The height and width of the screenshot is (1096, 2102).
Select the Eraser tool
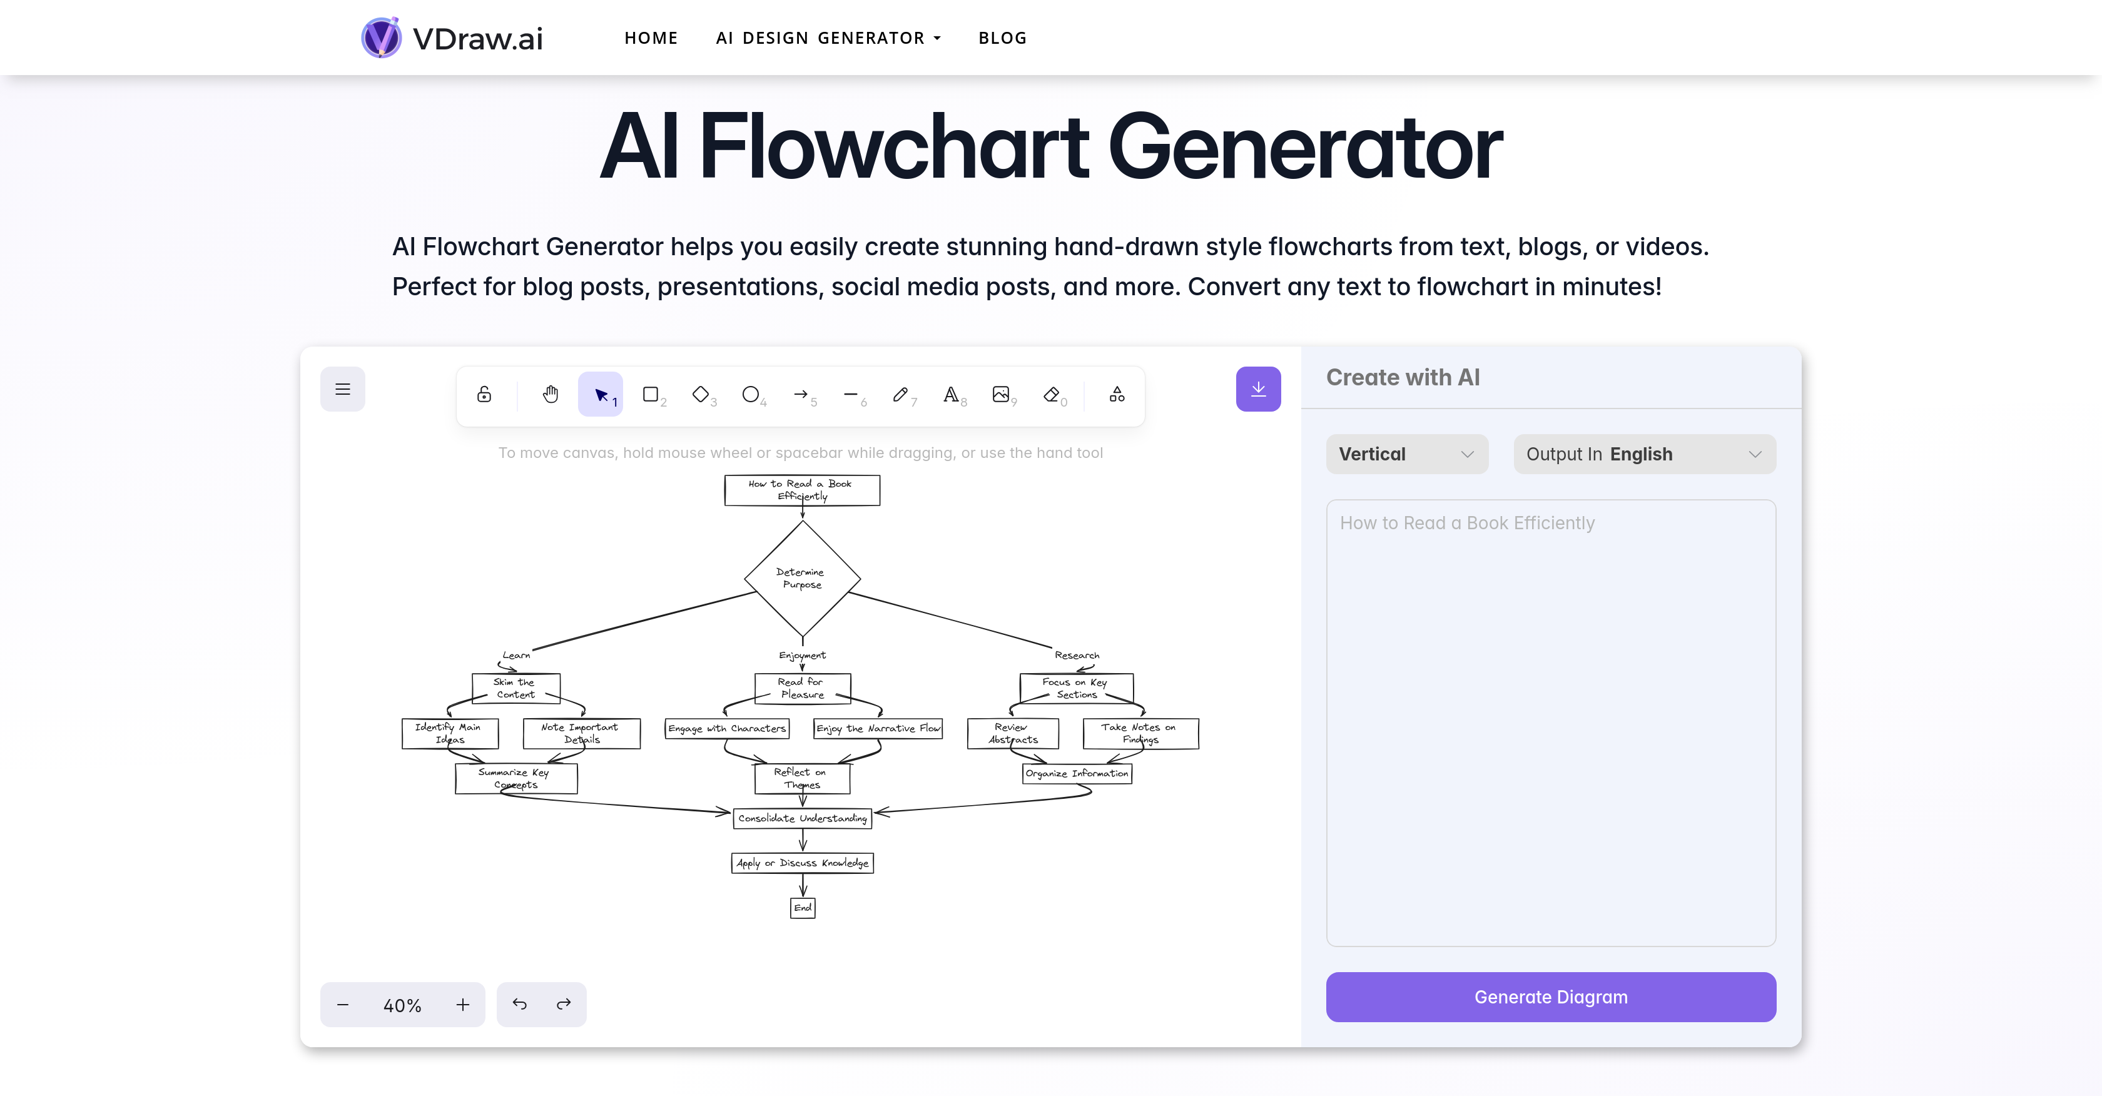pyautogui.click(x=1053, y=395)
